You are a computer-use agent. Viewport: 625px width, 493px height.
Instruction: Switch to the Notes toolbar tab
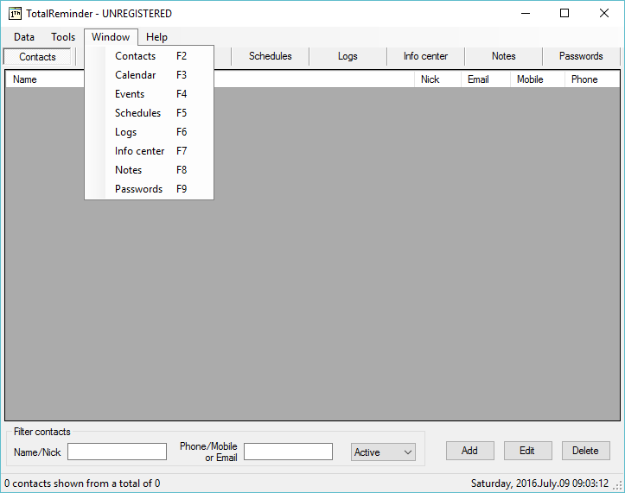coord(503,56)
